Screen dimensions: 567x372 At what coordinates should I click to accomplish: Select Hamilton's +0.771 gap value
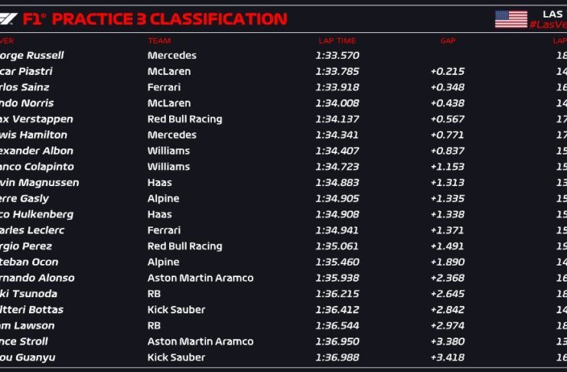click(x=448, y=135)
